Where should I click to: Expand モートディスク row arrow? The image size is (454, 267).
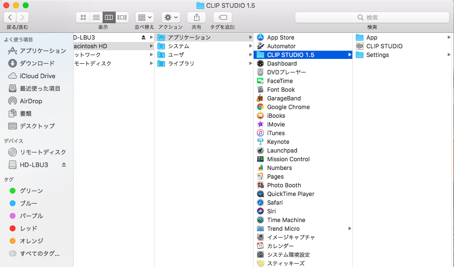pyautogui.click(x=151, y=63)
